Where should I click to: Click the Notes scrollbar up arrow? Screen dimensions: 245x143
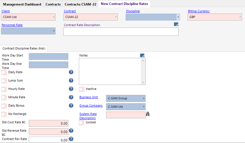click(143, 61)
